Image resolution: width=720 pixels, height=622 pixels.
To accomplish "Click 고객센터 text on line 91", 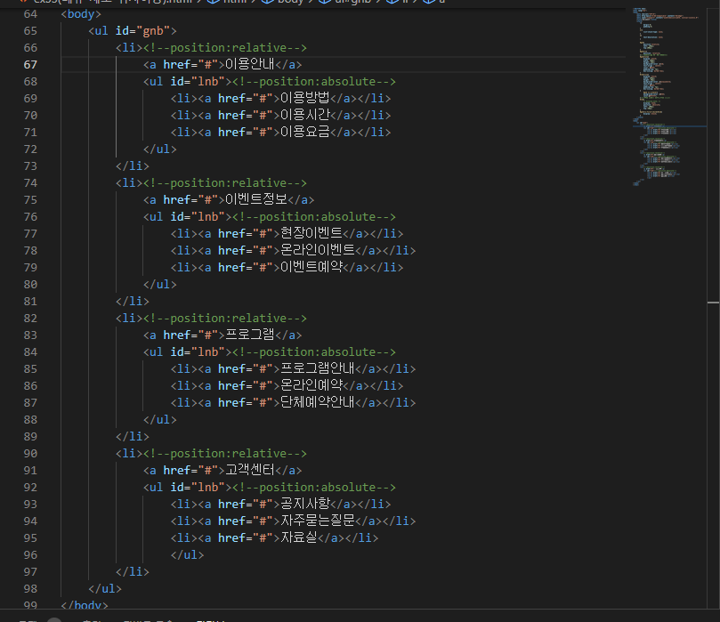I will tap(250, 471).
